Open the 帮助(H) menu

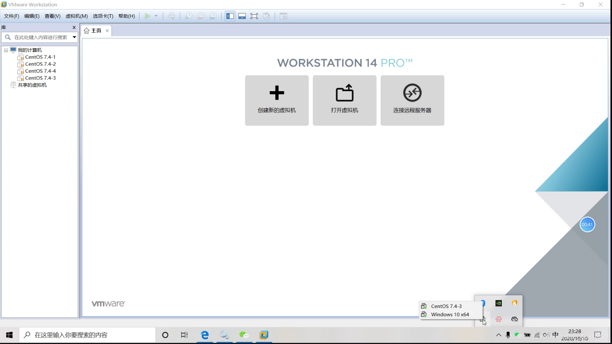[x=127, y=16]
